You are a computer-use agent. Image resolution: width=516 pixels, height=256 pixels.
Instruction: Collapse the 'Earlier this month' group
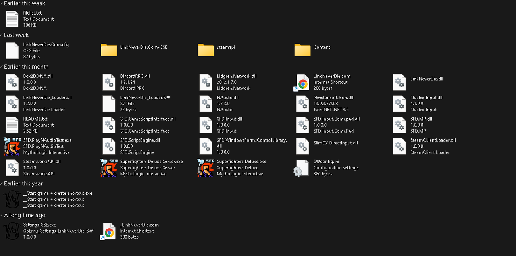tap(2, 67)
